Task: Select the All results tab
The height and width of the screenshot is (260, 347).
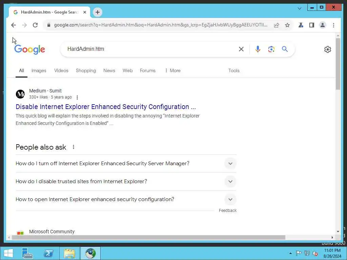Action: pyautogui.click(x=21, y=70)
